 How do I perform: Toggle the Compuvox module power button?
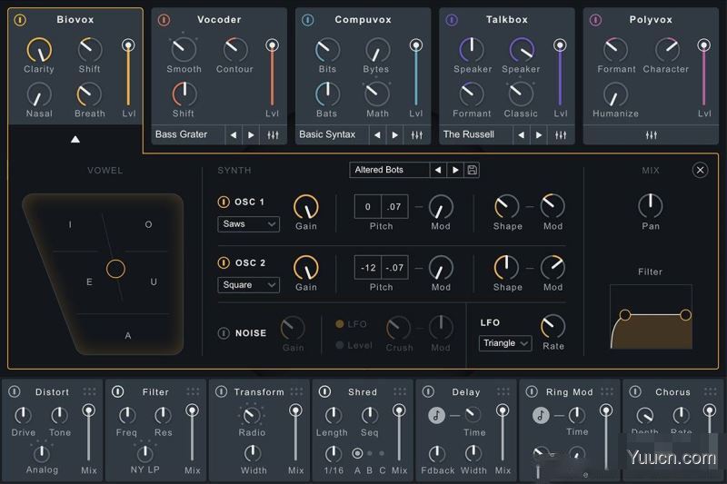tap(307, 20)
